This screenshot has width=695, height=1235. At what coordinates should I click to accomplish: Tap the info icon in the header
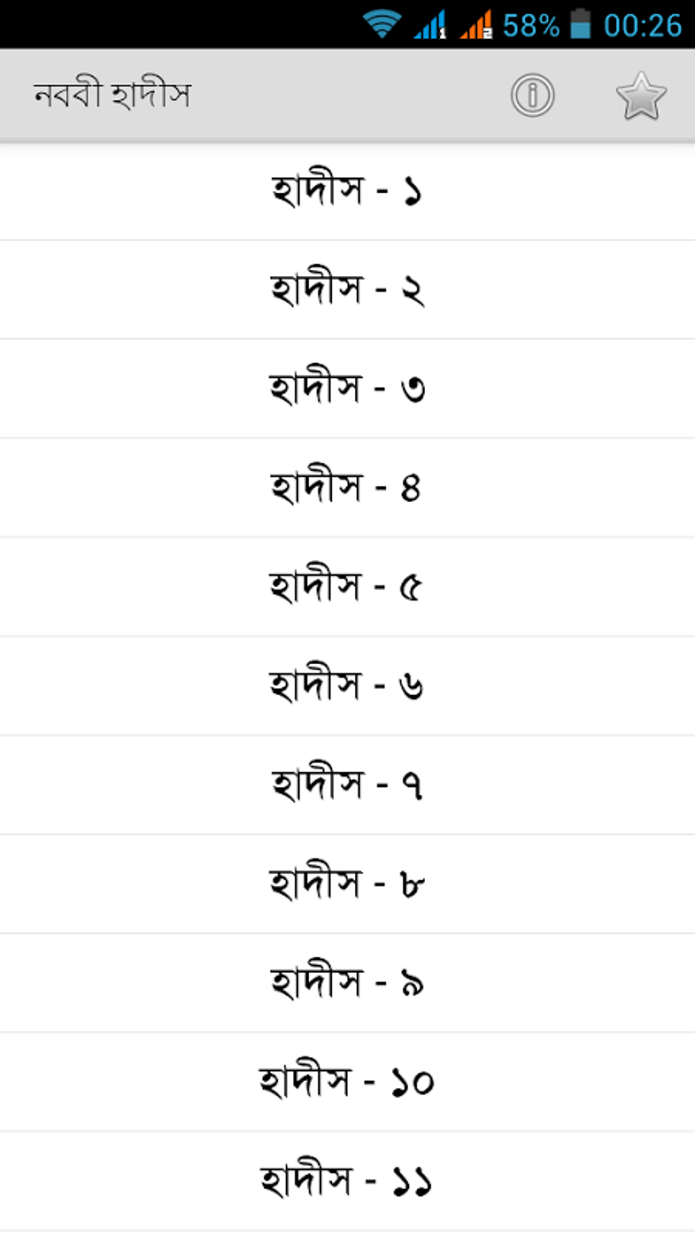[532, 95]
